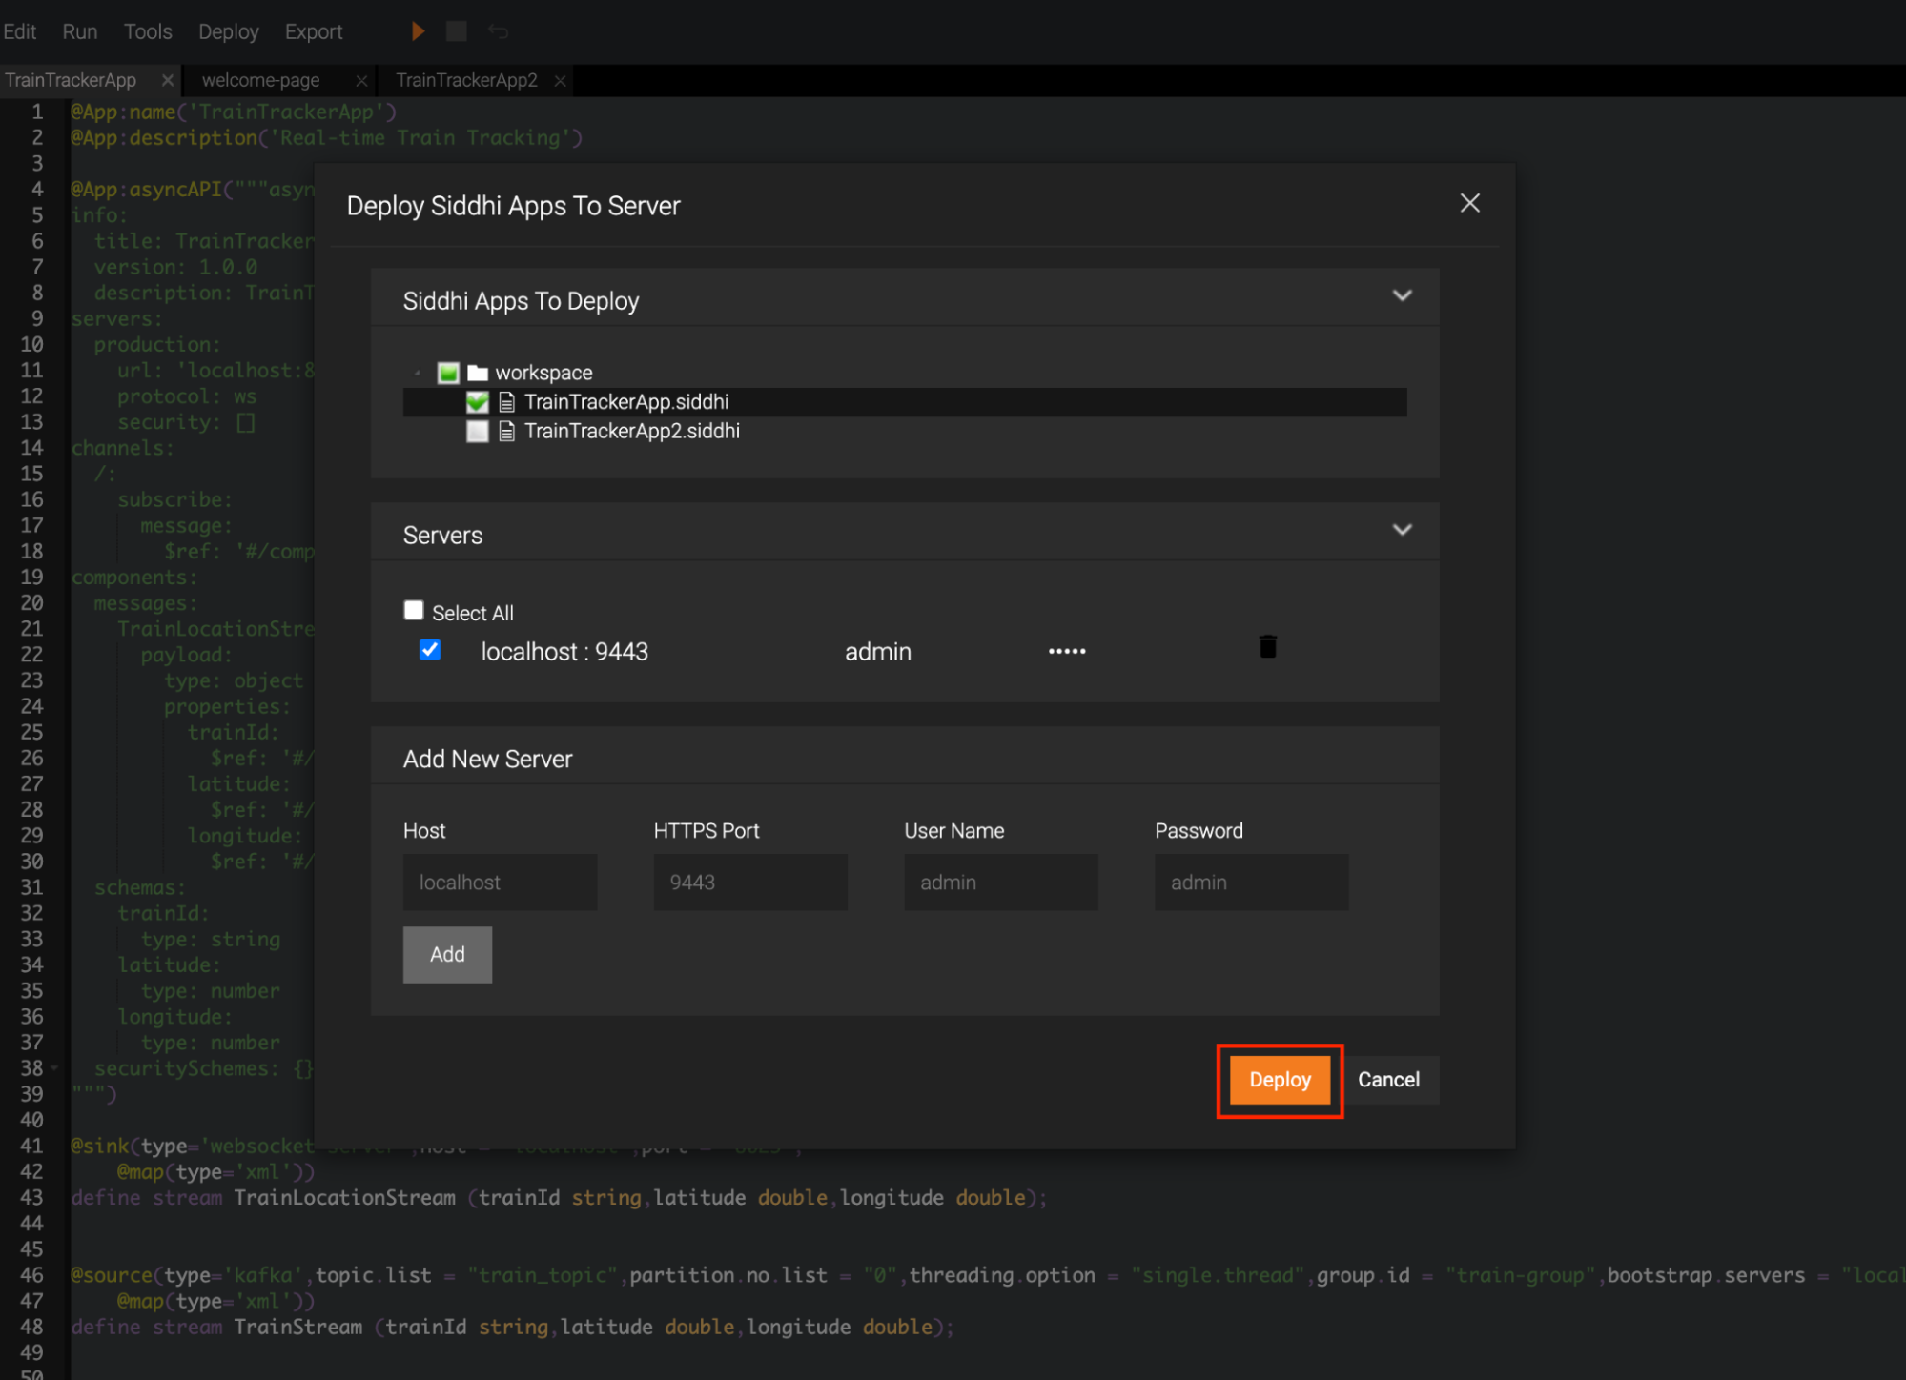Uncheck the localhost : 9443 server checkbox
Screen dimensions: 1906x1380
click(430, 650)
